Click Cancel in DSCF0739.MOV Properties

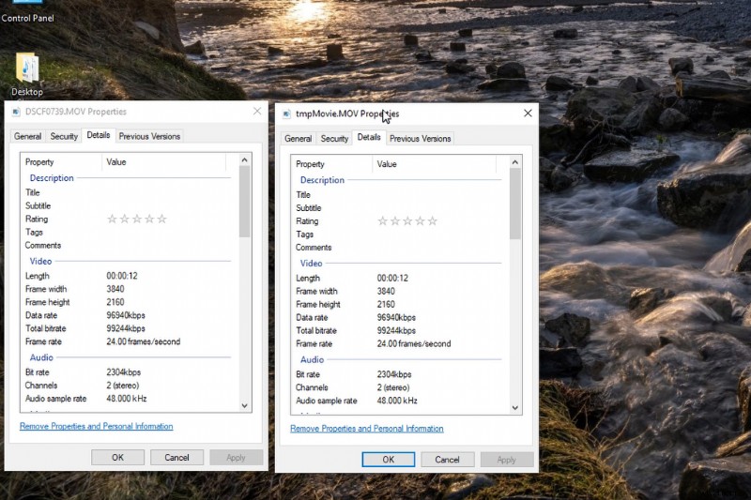[x=176, y=458]
